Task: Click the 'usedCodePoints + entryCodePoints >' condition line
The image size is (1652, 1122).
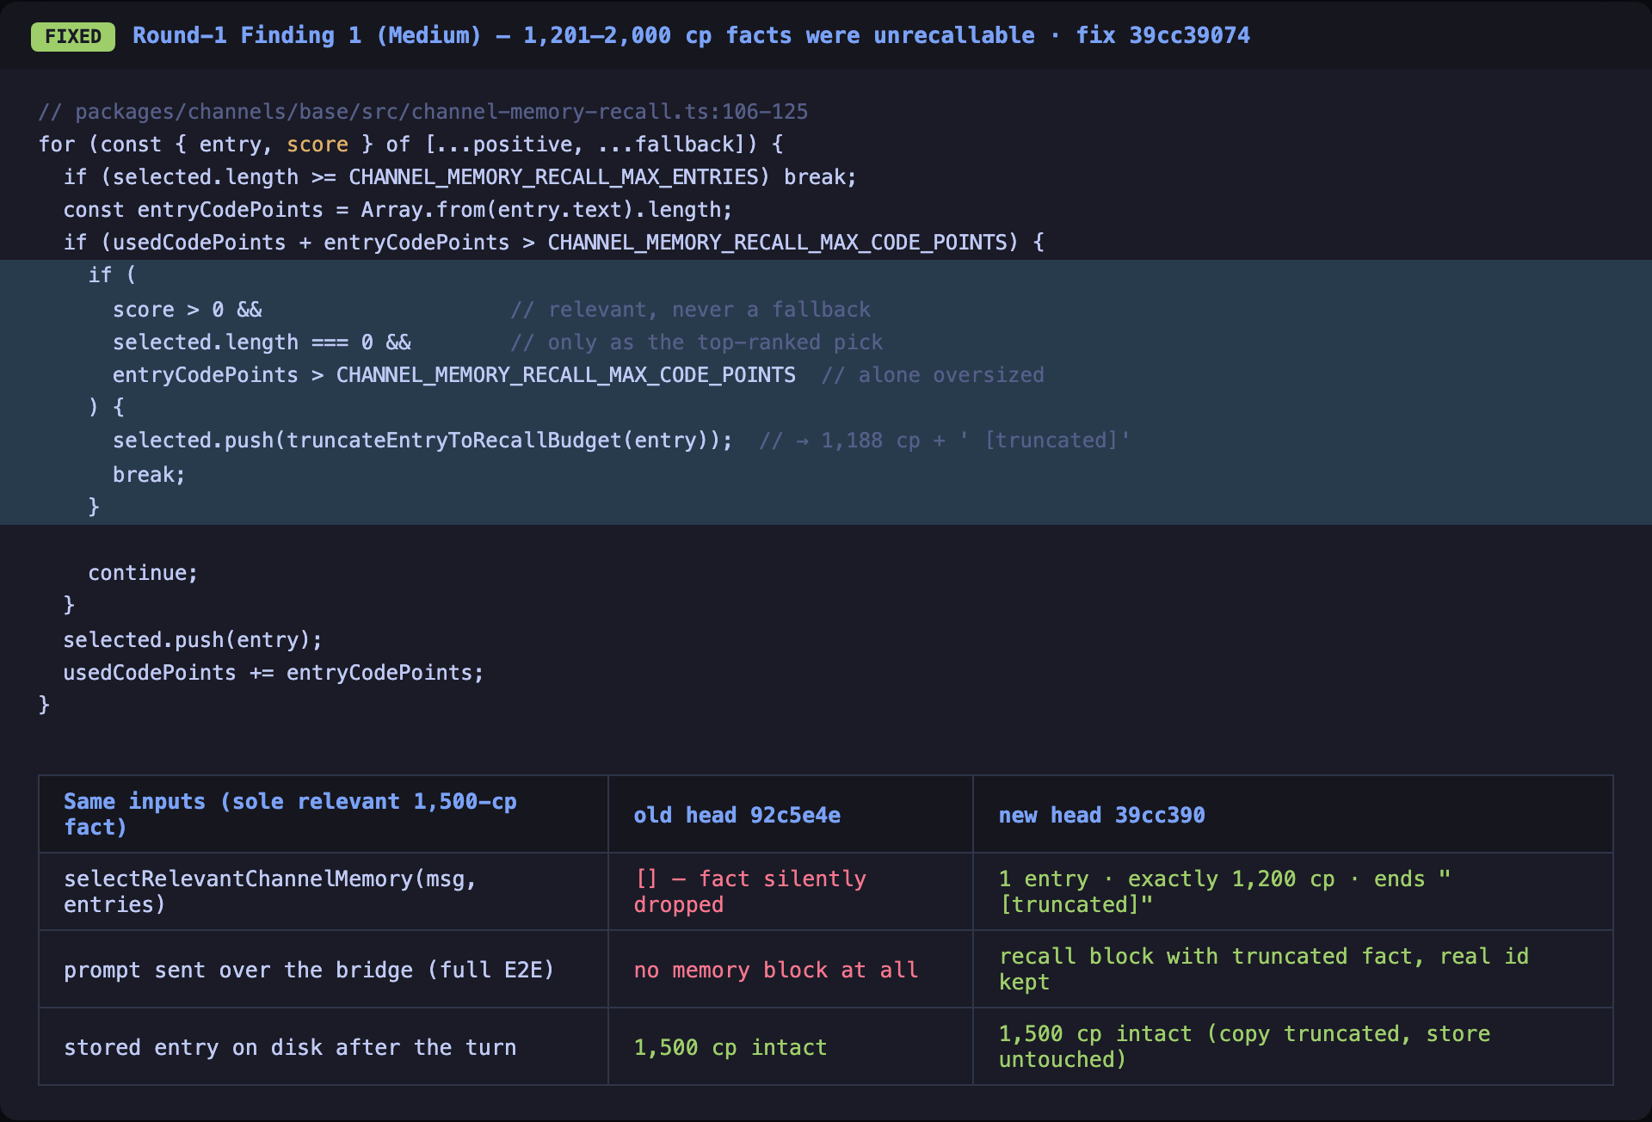Action: (553, 243)
